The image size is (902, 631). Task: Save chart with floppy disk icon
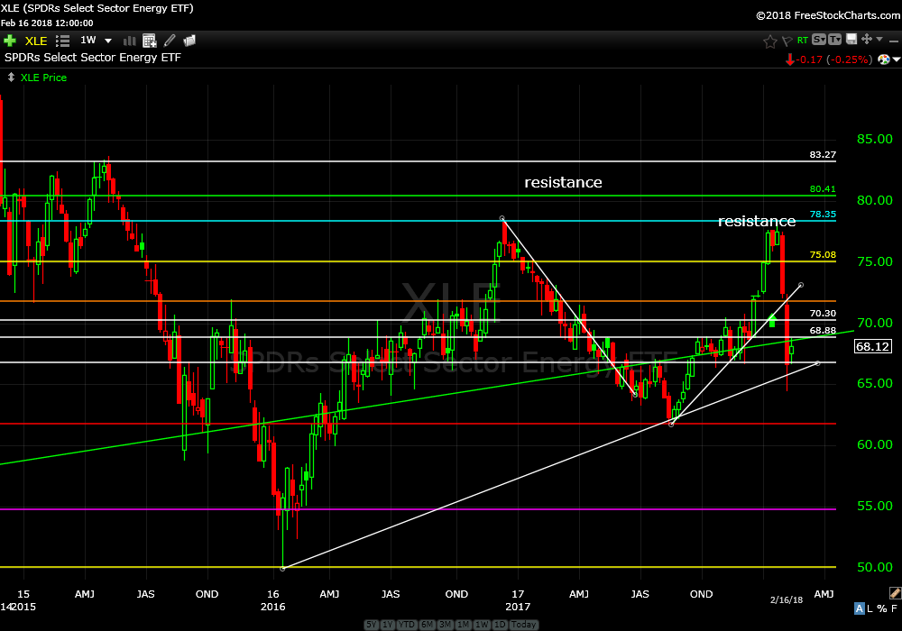(x=850, y=40)
